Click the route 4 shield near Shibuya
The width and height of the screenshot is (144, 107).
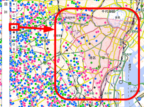[35, 26]
